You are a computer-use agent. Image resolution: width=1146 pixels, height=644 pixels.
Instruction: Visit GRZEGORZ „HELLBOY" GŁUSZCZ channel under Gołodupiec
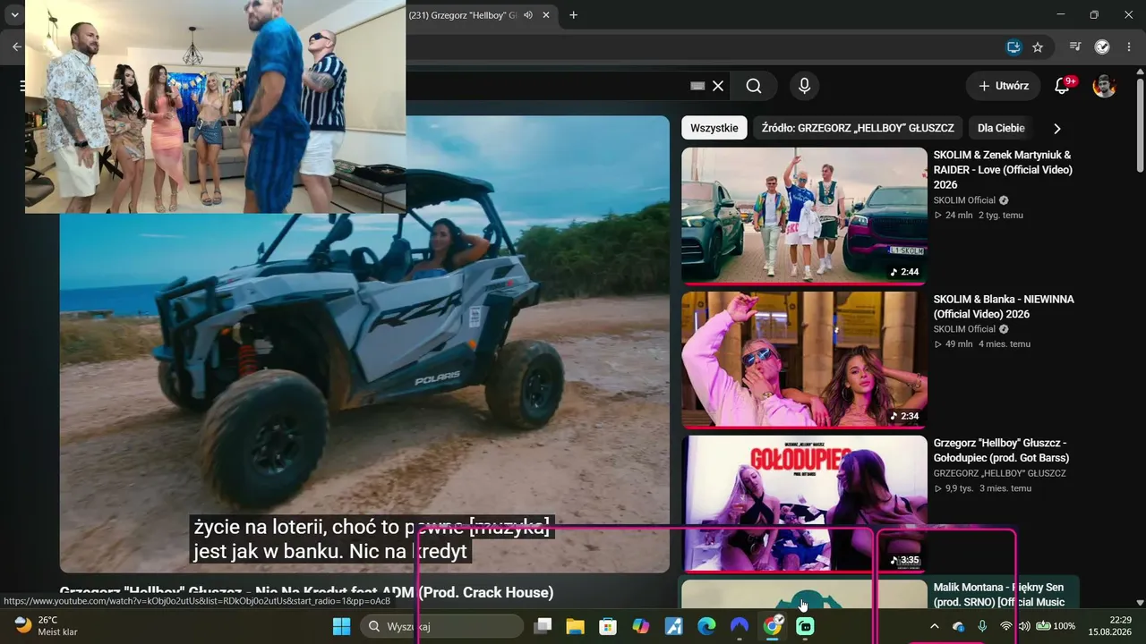click(x=999, y=473)
